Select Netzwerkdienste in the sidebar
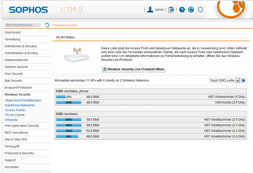This screenshot has width=253, height=173. (x=27, y=60)
